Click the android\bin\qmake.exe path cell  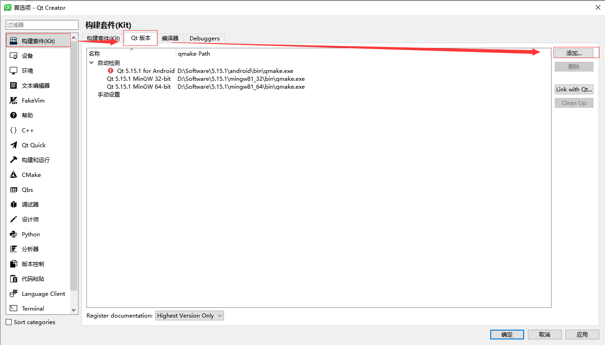(235, 71)
